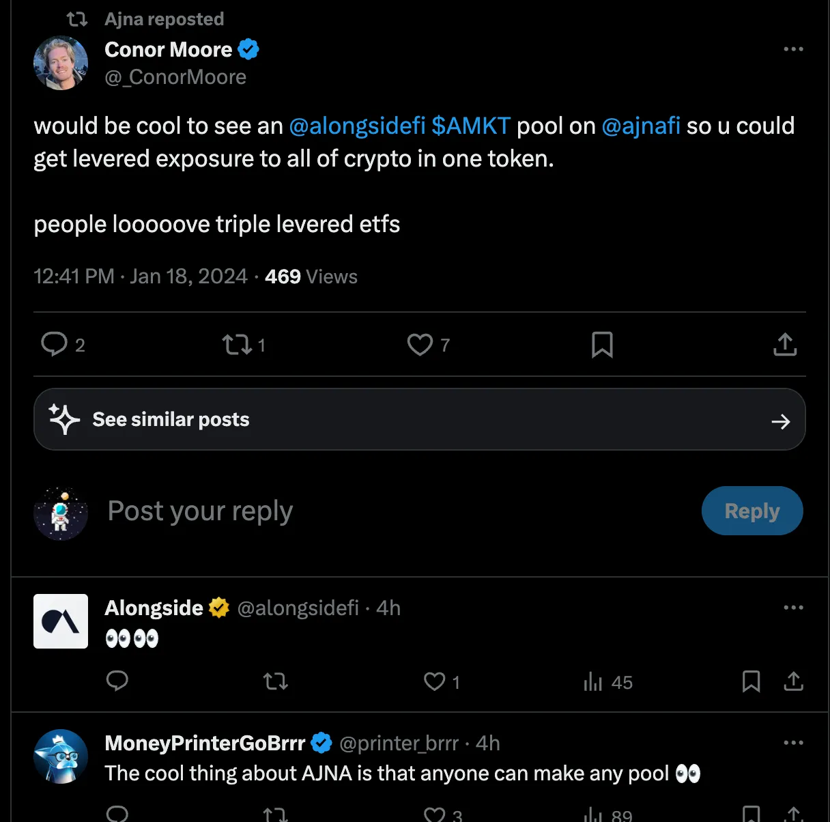Click the blue Reply button
This screenshot has height=822, width=830.
[752, 511]
